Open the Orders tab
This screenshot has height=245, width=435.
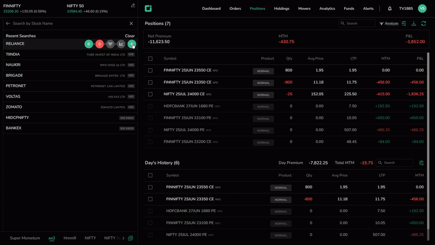[x=235, y=9]
